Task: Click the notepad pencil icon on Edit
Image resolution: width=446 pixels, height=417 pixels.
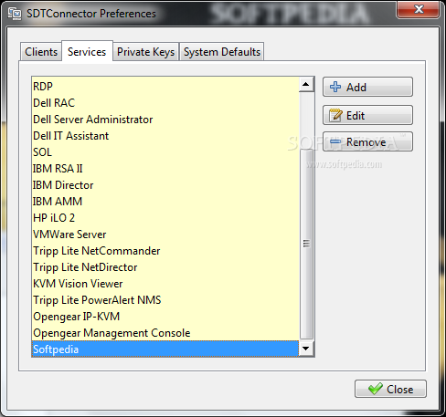Action: coord(335,115)
